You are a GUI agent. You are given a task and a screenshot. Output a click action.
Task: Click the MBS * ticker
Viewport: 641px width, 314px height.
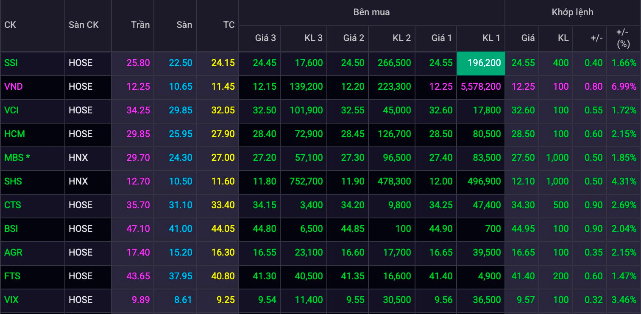(17, 158)
